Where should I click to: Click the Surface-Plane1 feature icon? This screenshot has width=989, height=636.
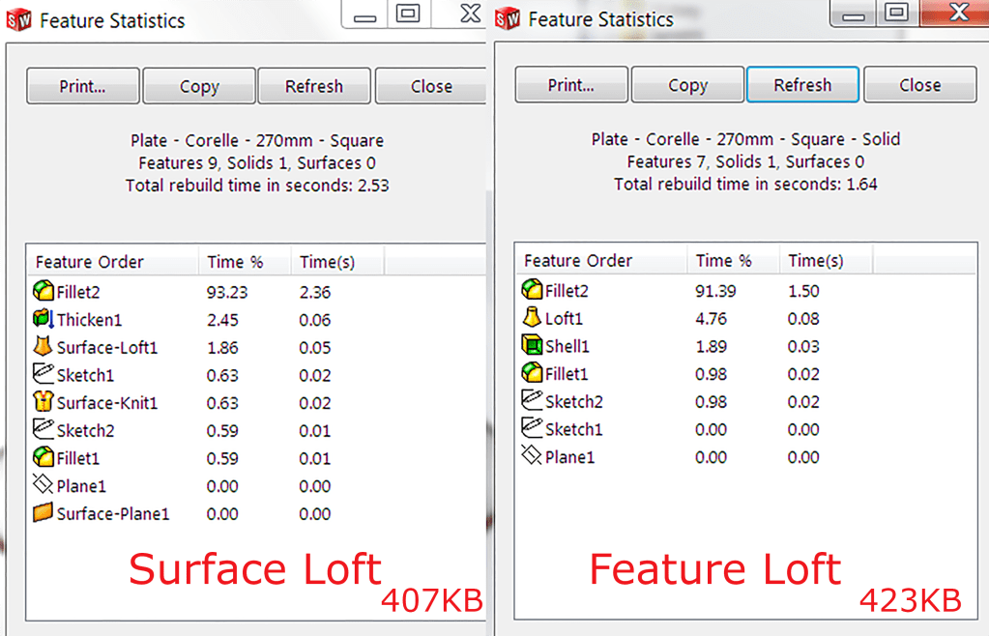[43, 513]
